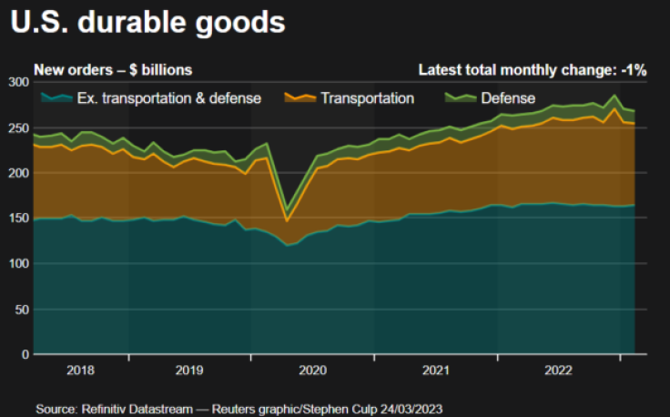The width and height of the screenshot is (670, 417).
Task: Click the teal Ex. transportation & defense legend swatch
Action: click(x=56, y=97)
